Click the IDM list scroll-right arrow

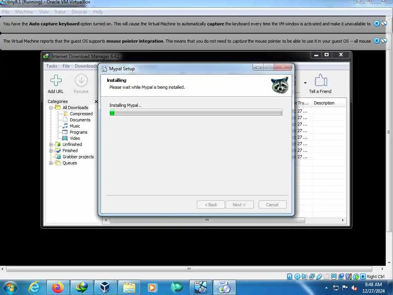point(343,220)
